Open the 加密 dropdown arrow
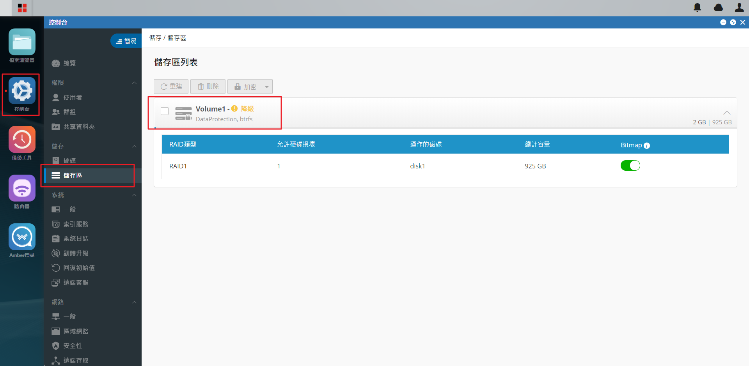 (x=267, y=87)
